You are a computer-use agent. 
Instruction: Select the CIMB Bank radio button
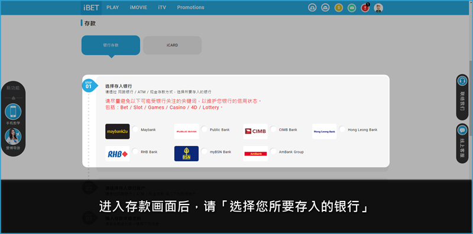pyautogui.click(x=273, y=129)
